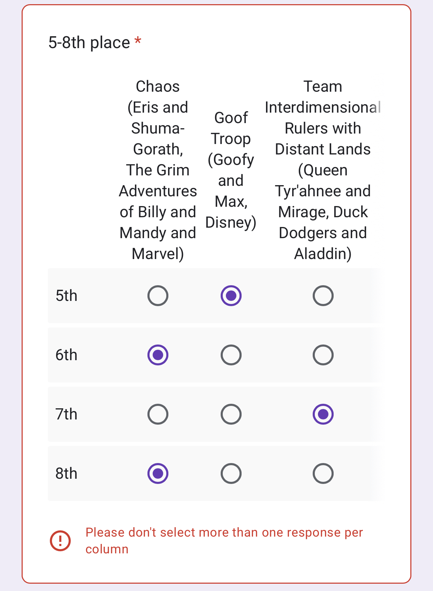Click the Chaos column header text
Viewport: 433px width, 591px height.
tap(158, 170)
